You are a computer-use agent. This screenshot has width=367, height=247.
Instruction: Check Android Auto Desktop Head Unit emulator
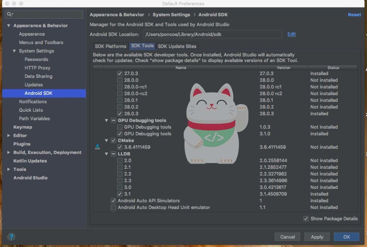(114, 208)
